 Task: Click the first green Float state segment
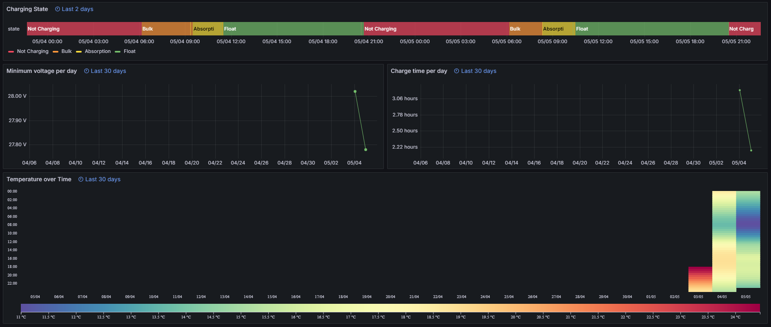pyautogui.click(x=292, y=29)
